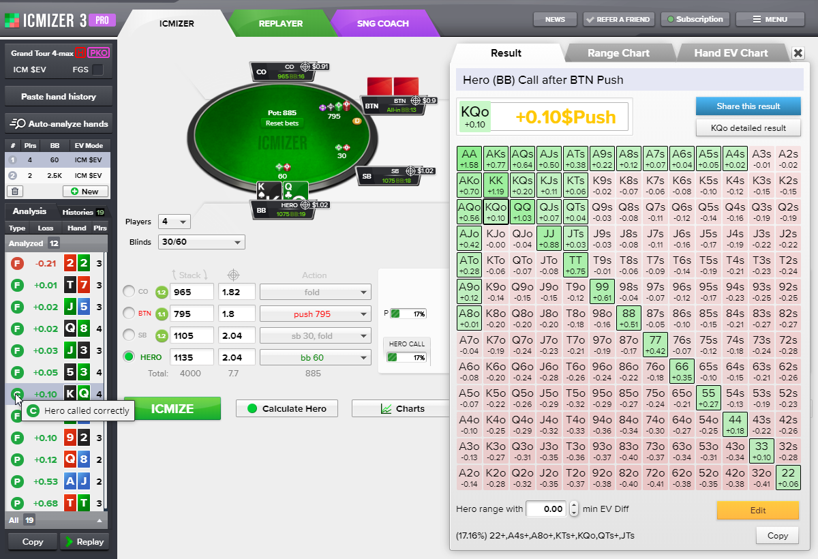
Task: Click the pot chips stack near BTN
Action: pyautogui.click(x=334, y=106)
